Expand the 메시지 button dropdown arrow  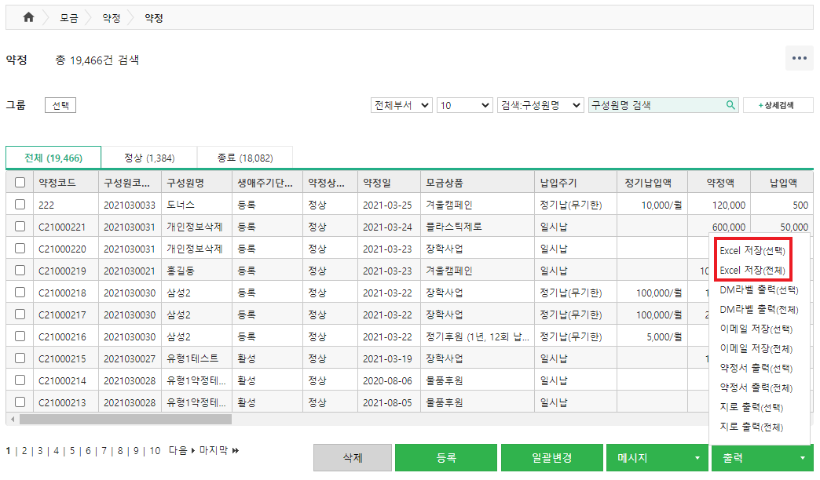(x=696, y=458)
